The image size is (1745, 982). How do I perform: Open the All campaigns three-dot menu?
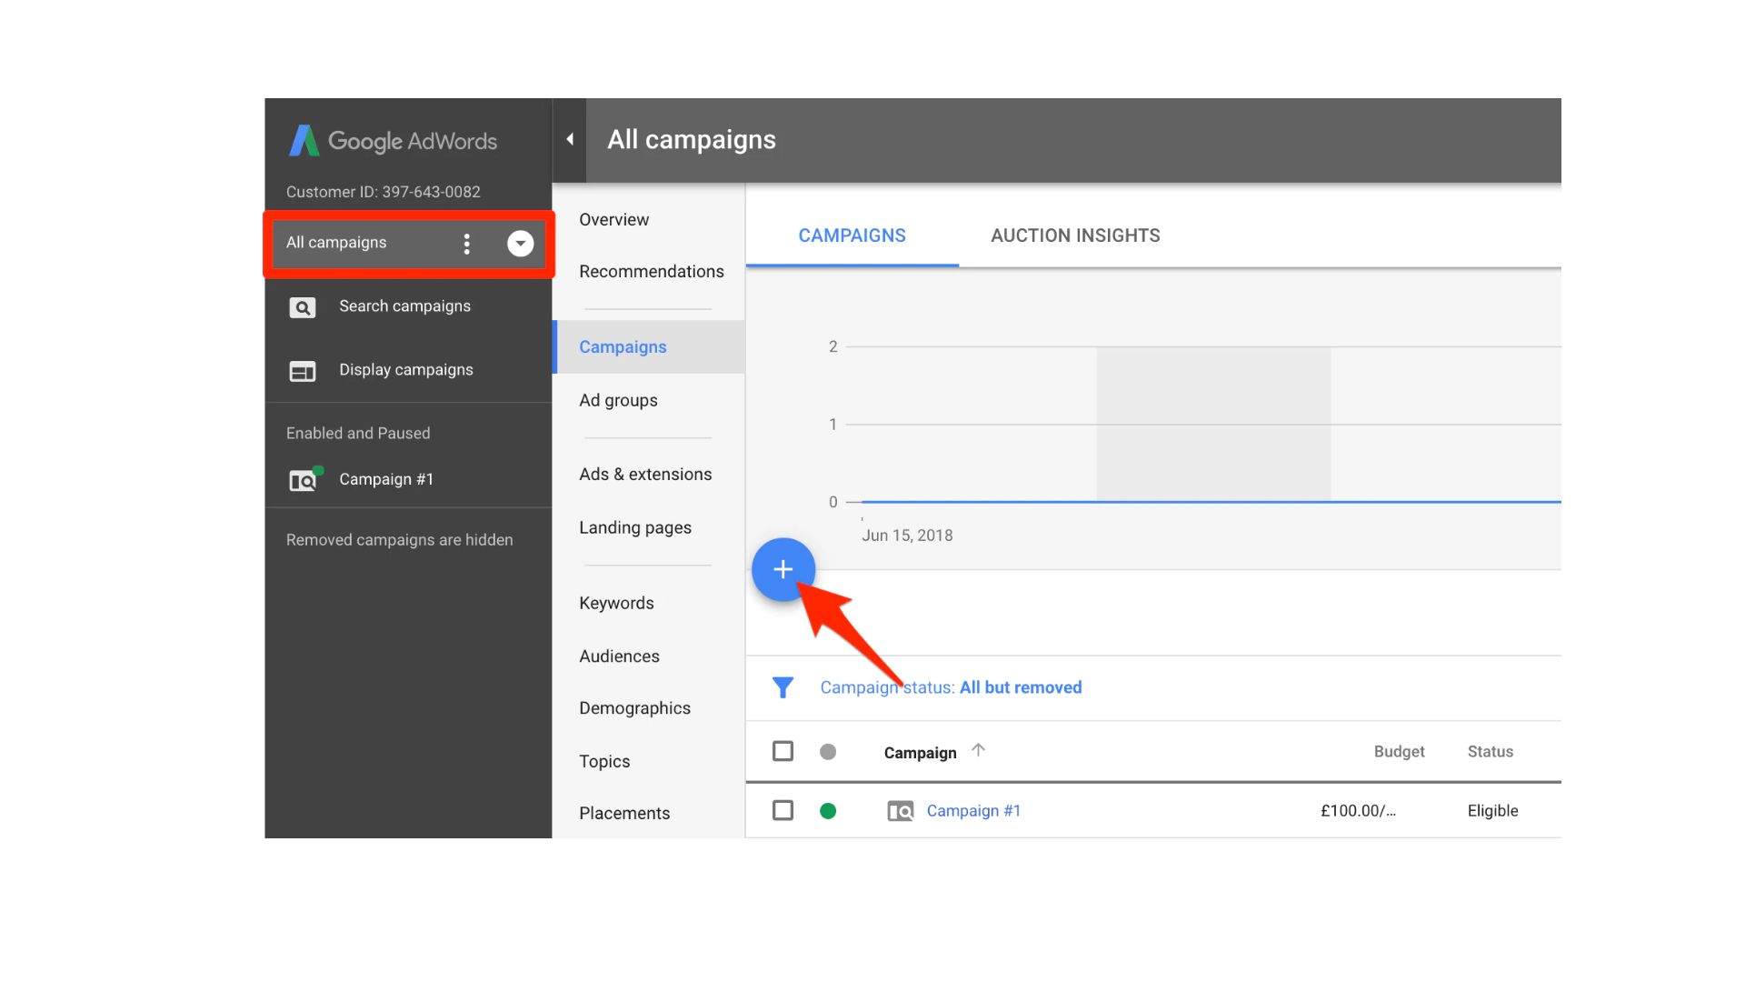click(466, 243)
